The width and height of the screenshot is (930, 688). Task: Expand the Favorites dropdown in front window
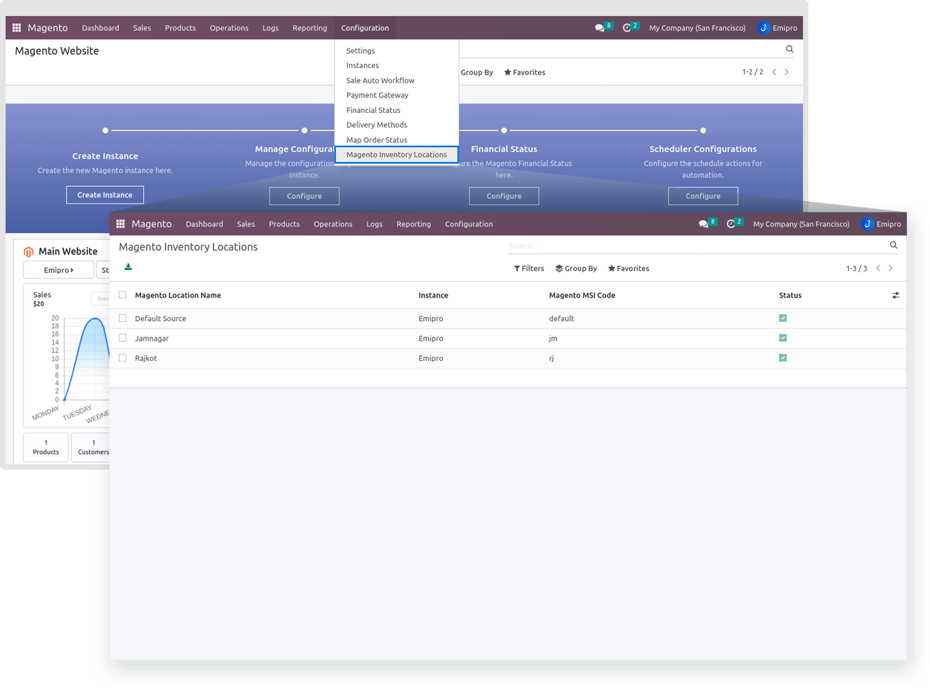[628, 268]
